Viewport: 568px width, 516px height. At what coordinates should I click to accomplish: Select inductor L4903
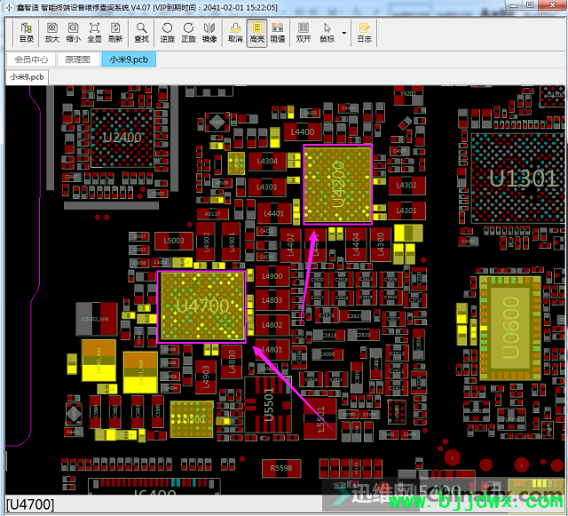(206, 377)
